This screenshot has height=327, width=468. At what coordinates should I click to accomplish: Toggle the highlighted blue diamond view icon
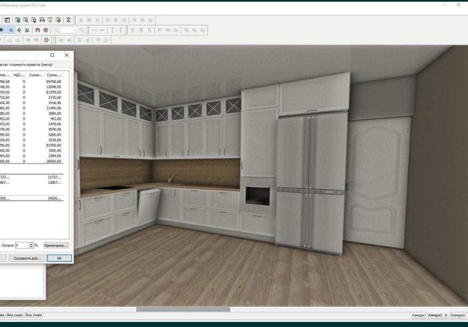[11, 30]
